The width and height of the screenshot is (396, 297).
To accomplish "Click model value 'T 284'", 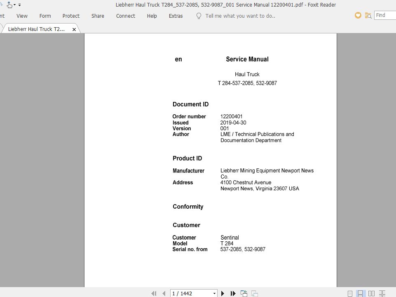I will (227, 243).
